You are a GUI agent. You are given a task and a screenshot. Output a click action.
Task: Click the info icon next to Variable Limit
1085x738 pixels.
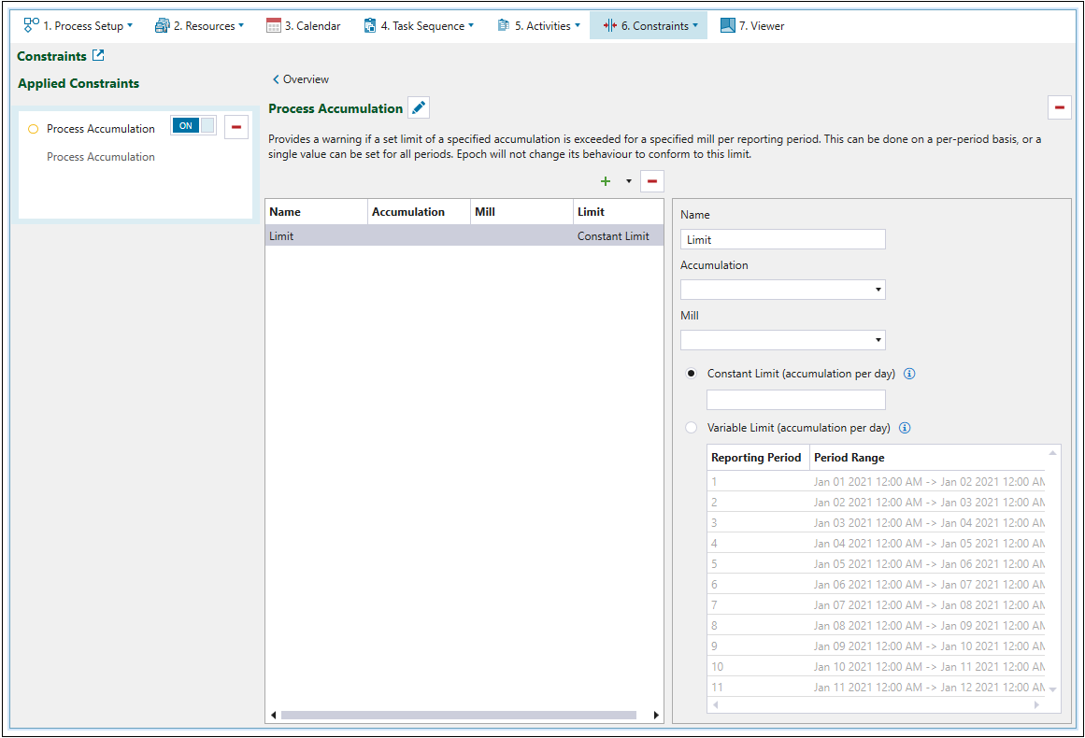coord(904,428)
